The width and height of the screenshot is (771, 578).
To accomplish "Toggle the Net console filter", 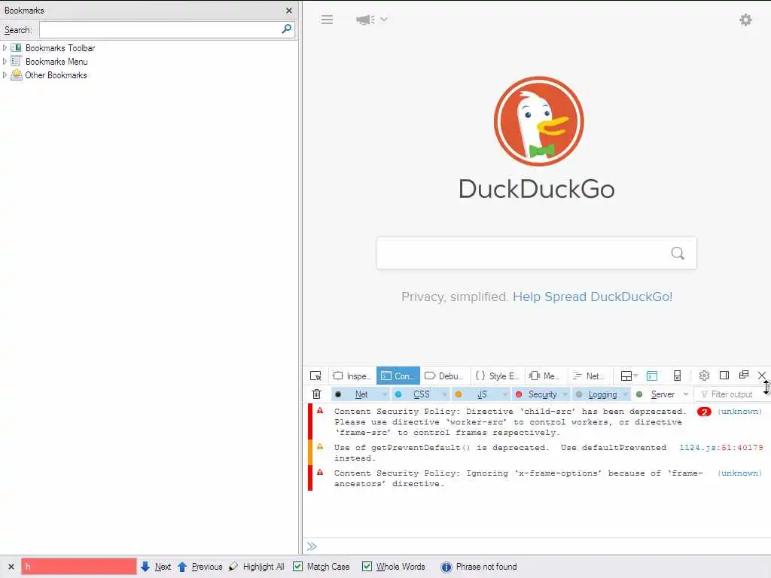I will [x=356, y=394].
